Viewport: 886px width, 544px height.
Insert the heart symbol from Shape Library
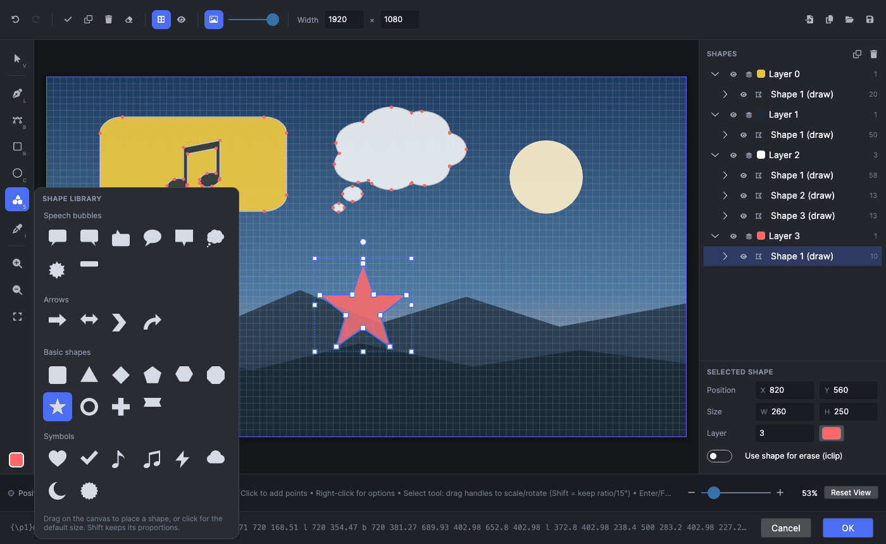pos(58,459)
